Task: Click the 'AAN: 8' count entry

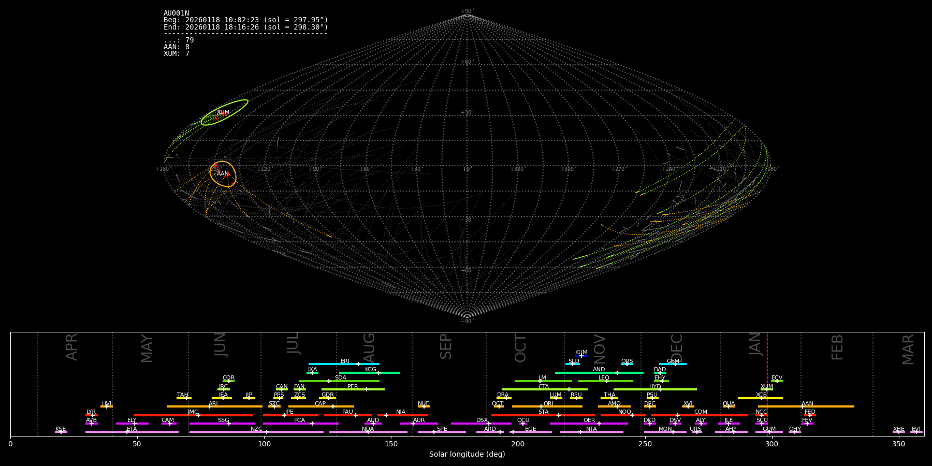Action: coord(177,47)
